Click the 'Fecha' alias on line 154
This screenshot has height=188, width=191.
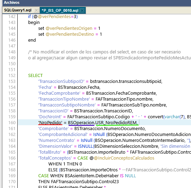click(x=45, y=87)
